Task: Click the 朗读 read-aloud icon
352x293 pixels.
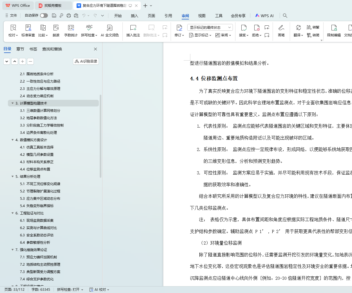Action: click(x=56, y=28)
